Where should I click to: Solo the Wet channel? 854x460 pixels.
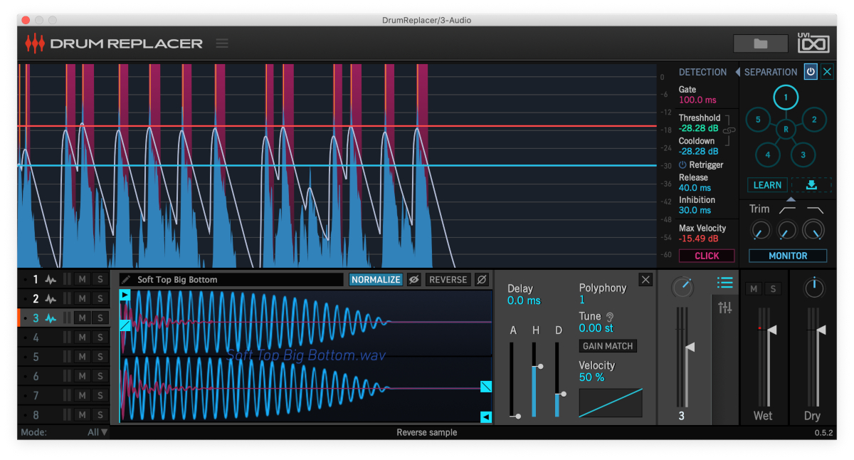[773, 289]
